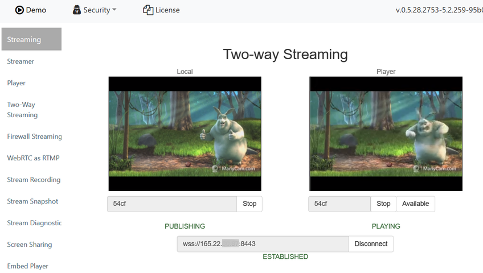The height and width of the screenshot is (273, 483).
Task: Open Embed Player sidebar link
Action: coord(28,266)
